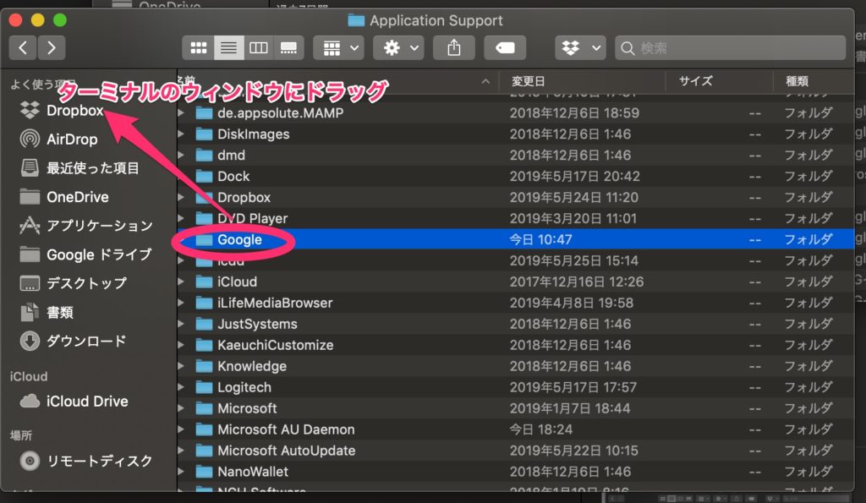This screenshot has width=866, height=503.
Task: Select the Dropbox folder in file list
Action: coord(516,197)
